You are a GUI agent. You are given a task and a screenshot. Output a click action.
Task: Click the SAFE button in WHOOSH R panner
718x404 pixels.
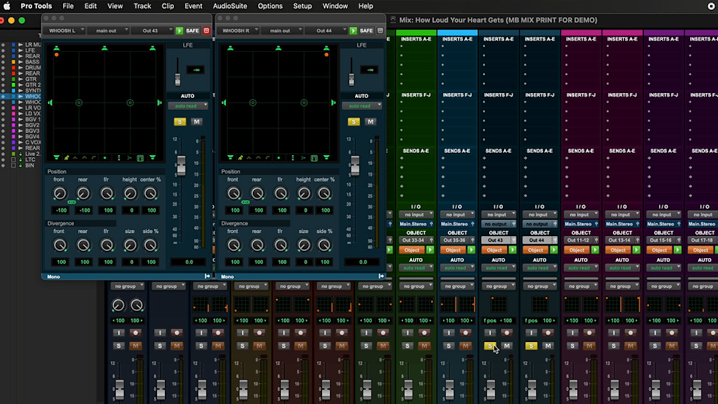[x=366, y=31]
